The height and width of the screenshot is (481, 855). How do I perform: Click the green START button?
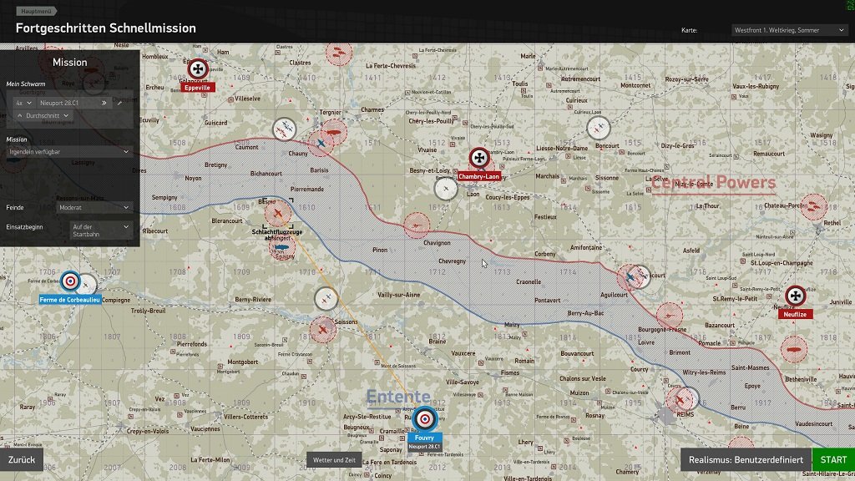point(833,460)
